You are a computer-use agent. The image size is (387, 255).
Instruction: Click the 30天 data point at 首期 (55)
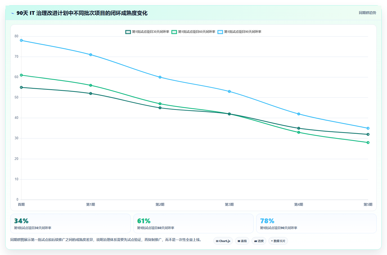tap(21, 87)
